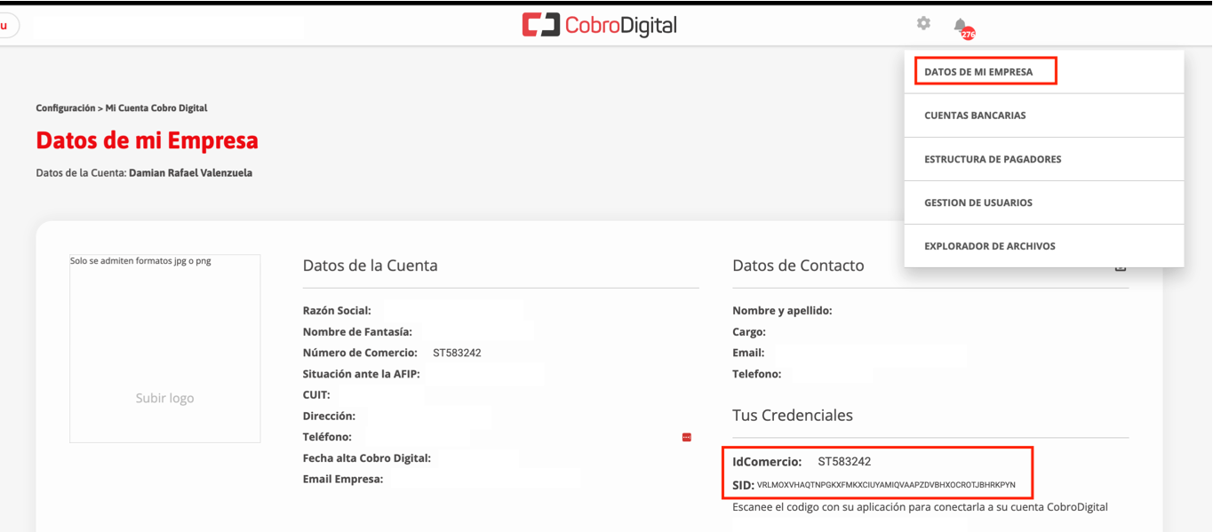Select Datos de mi Empresa menu entry
The width and height of the screenshot is (1213, 532).
pos(1044,72)
